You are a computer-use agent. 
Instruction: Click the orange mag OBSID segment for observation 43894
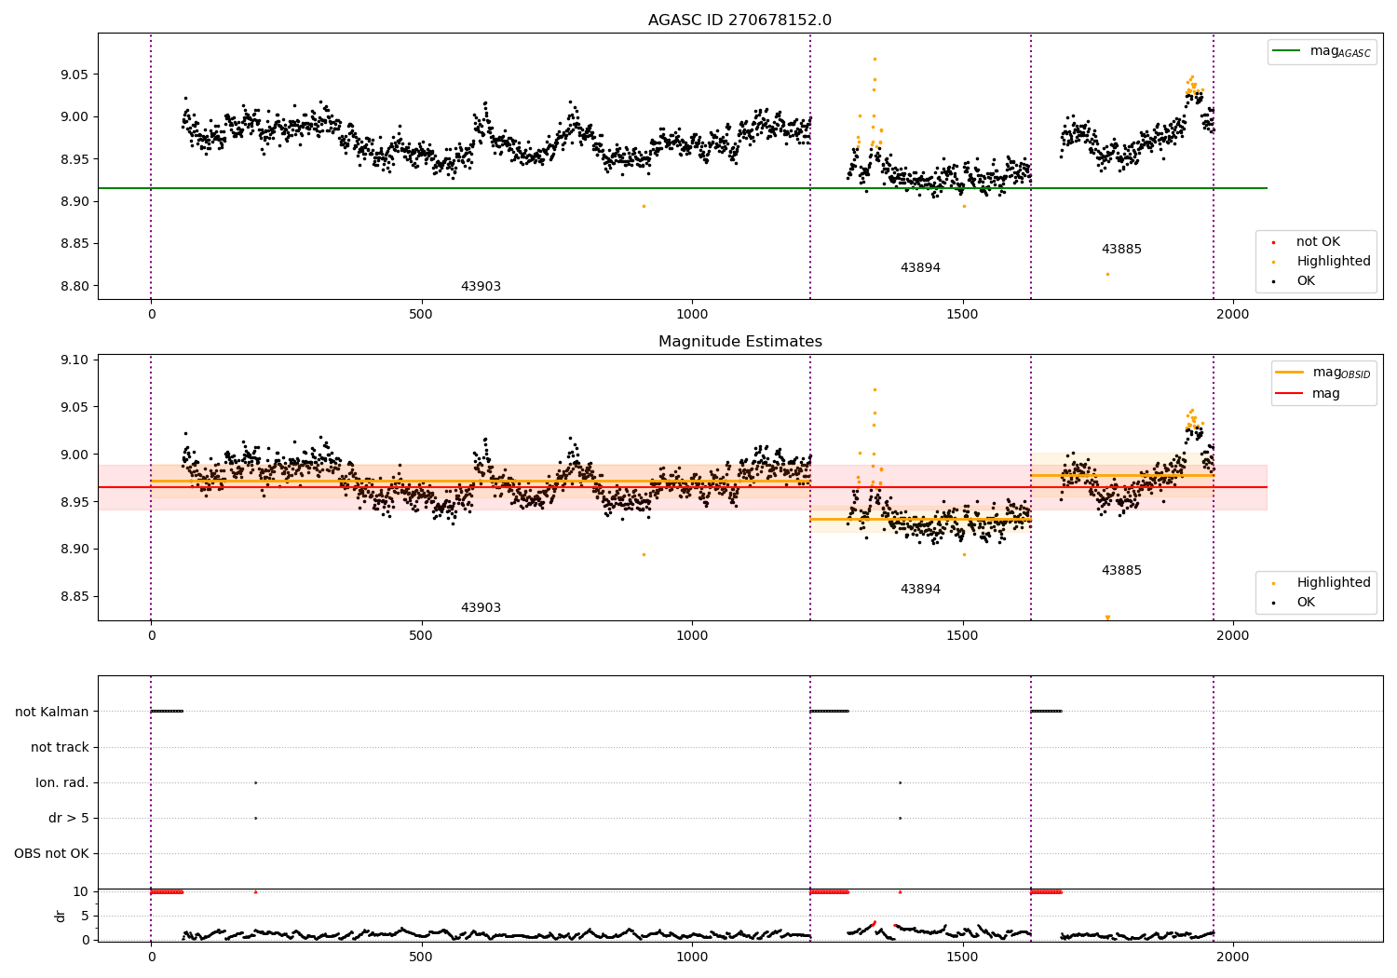tap(920, 519)
